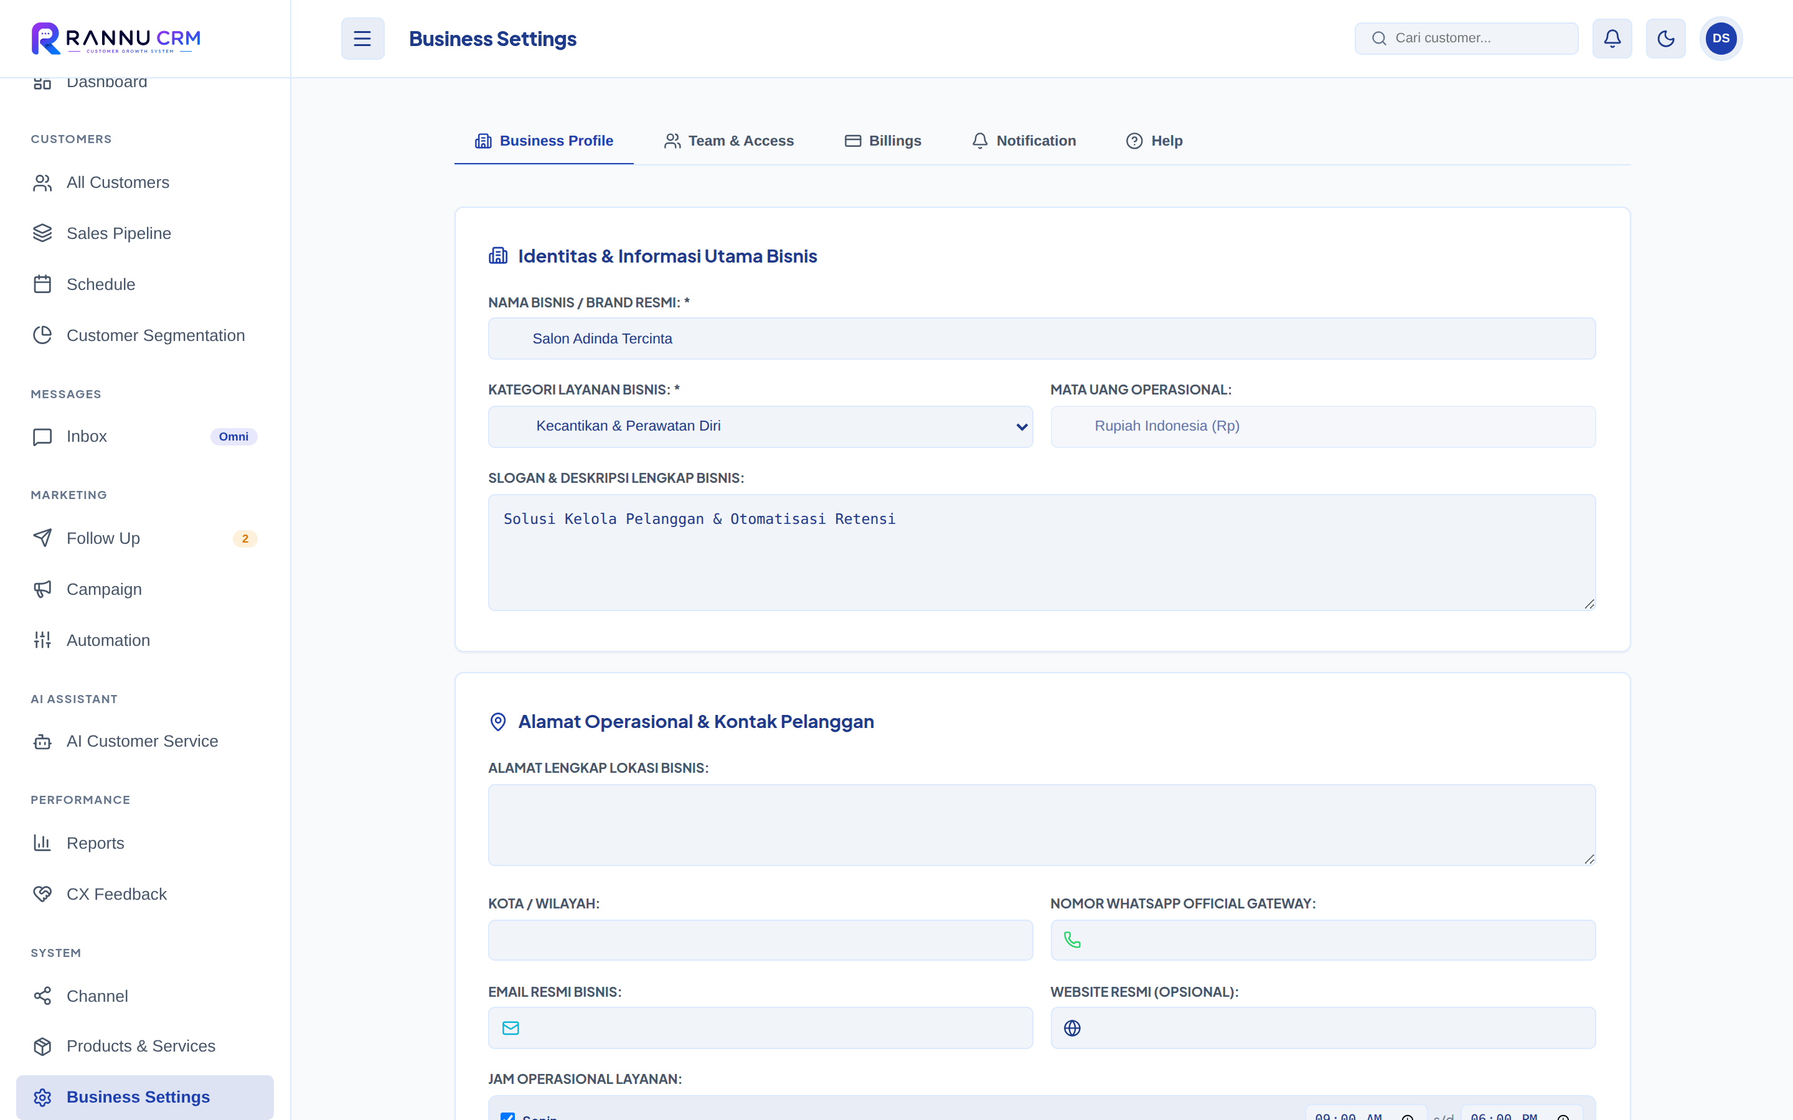Open the Automation section

(x=145, y=640)
